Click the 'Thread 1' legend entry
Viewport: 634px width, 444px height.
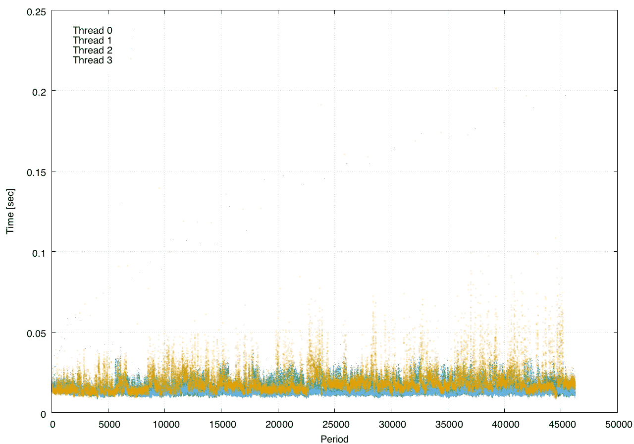click(93, 40)
